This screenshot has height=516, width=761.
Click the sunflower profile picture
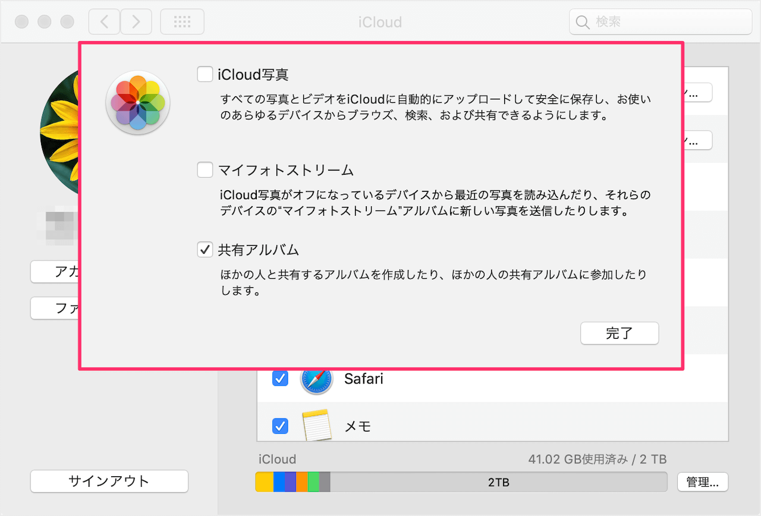pos(59,132)
